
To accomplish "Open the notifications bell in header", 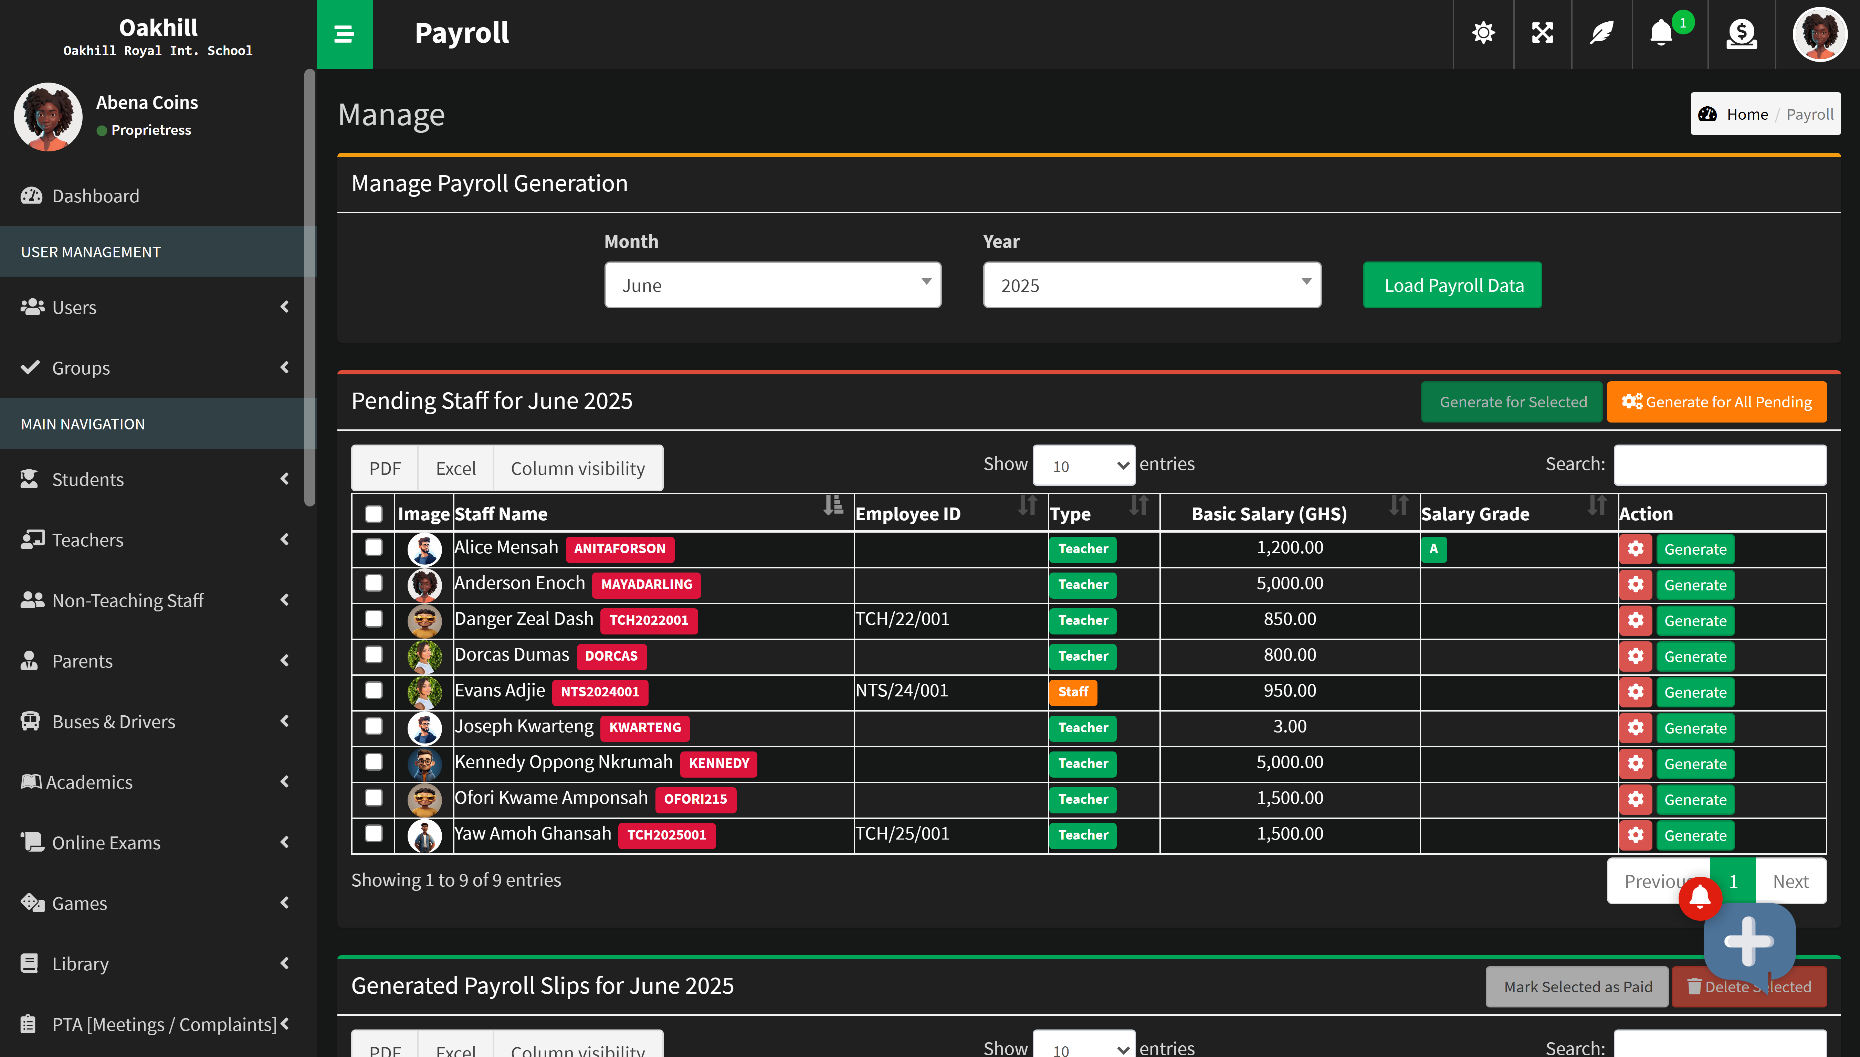I will tap(1661, 33).
